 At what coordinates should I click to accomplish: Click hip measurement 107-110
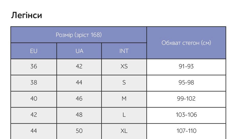click(x=186, y=131)
